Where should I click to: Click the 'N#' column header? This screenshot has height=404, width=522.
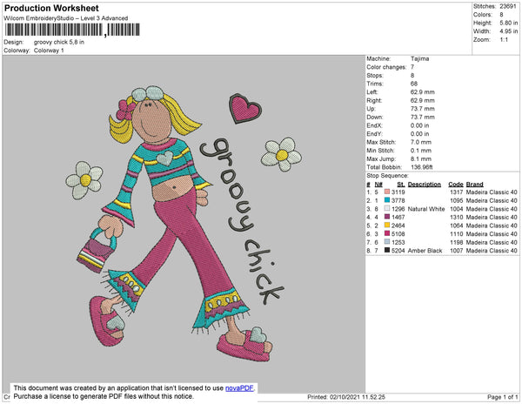(378, 185)
